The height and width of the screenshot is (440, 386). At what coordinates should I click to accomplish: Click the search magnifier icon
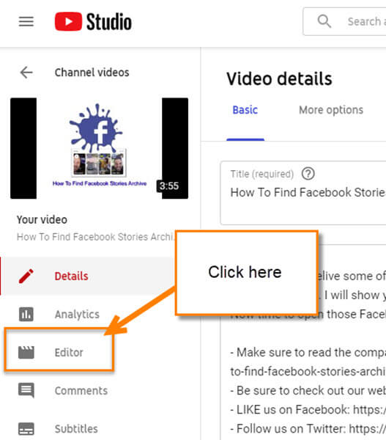(324, 21)
